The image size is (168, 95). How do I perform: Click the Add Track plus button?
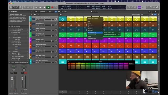[x=31, y=15]
